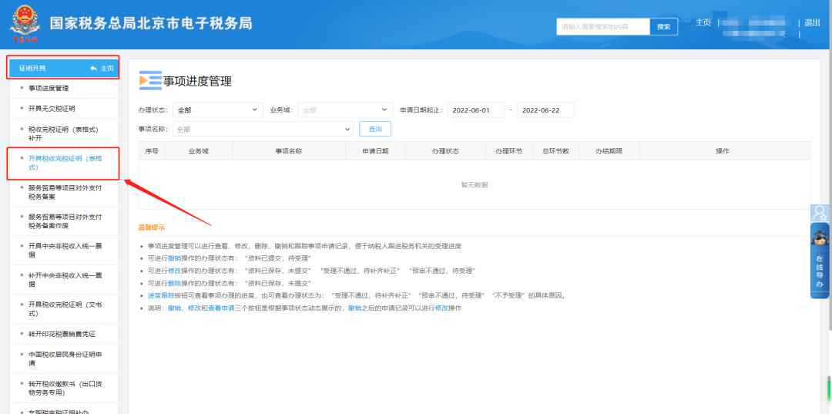This screenshot has width=832, height=414.
Task: Click 退出 to log out
Action: coord(812,22)
